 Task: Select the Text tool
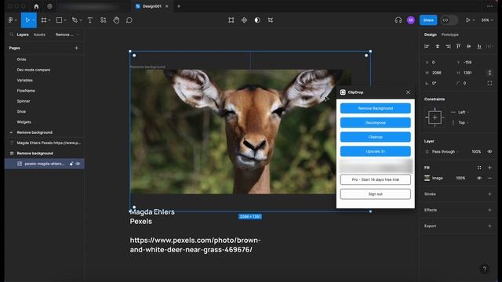[x=90, y=20]
